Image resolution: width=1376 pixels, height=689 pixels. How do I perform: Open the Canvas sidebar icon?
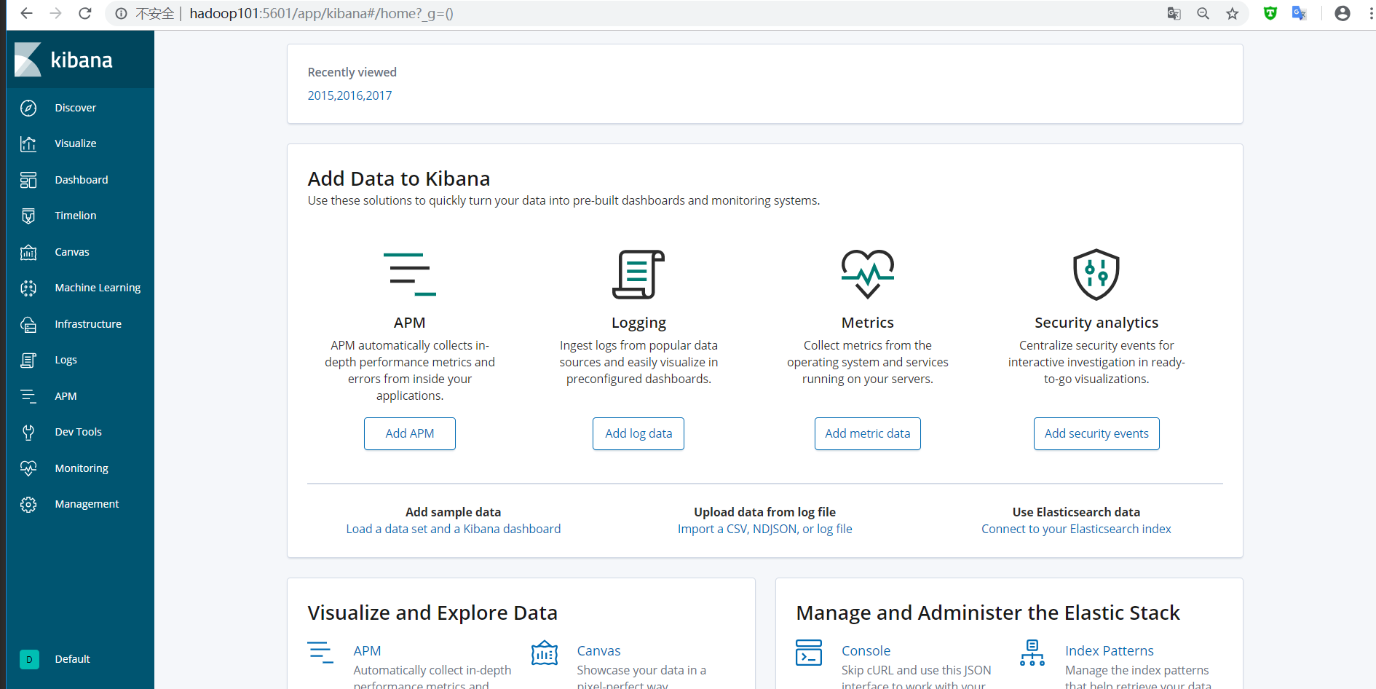[x=28, y=252]
